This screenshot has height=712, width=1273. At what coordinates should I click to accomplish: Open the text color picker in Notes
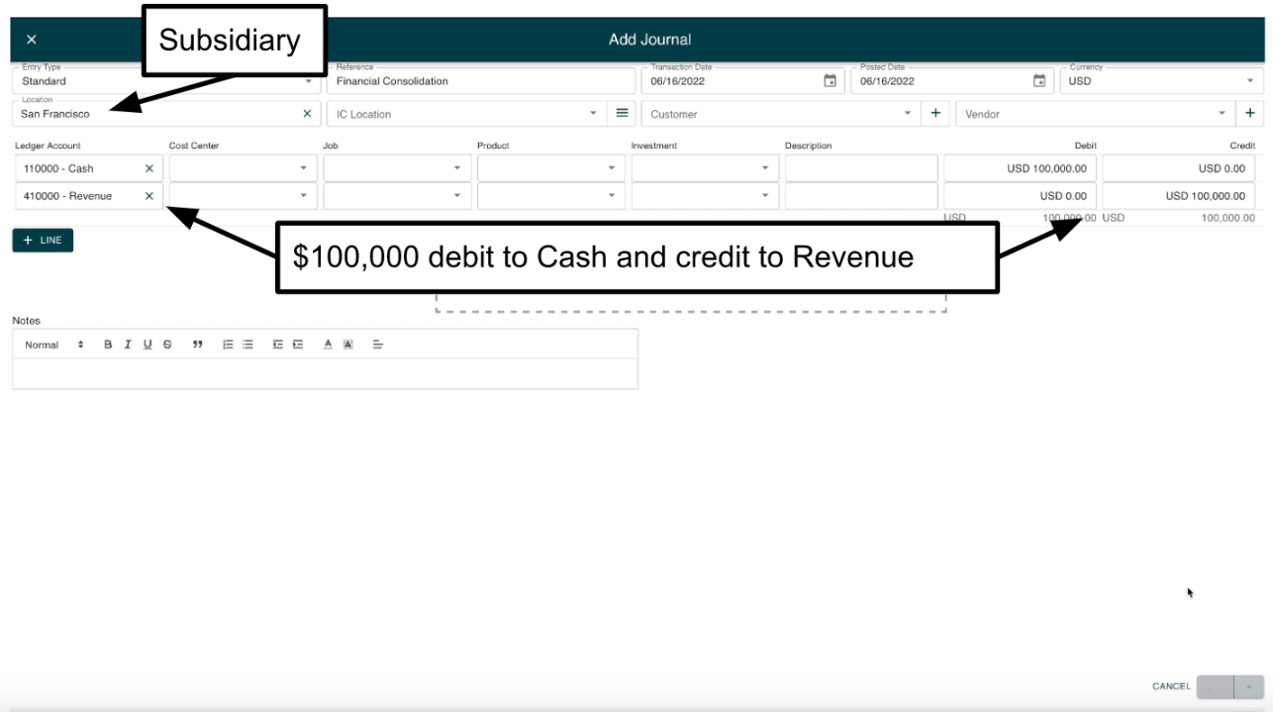[327, 344]
